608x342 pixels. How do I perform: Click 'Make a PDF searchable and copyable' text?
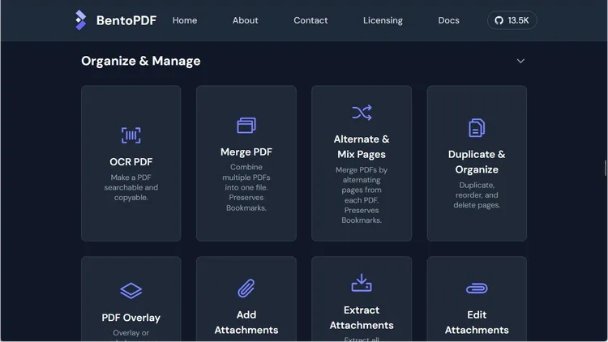click(x=131, y=187)
